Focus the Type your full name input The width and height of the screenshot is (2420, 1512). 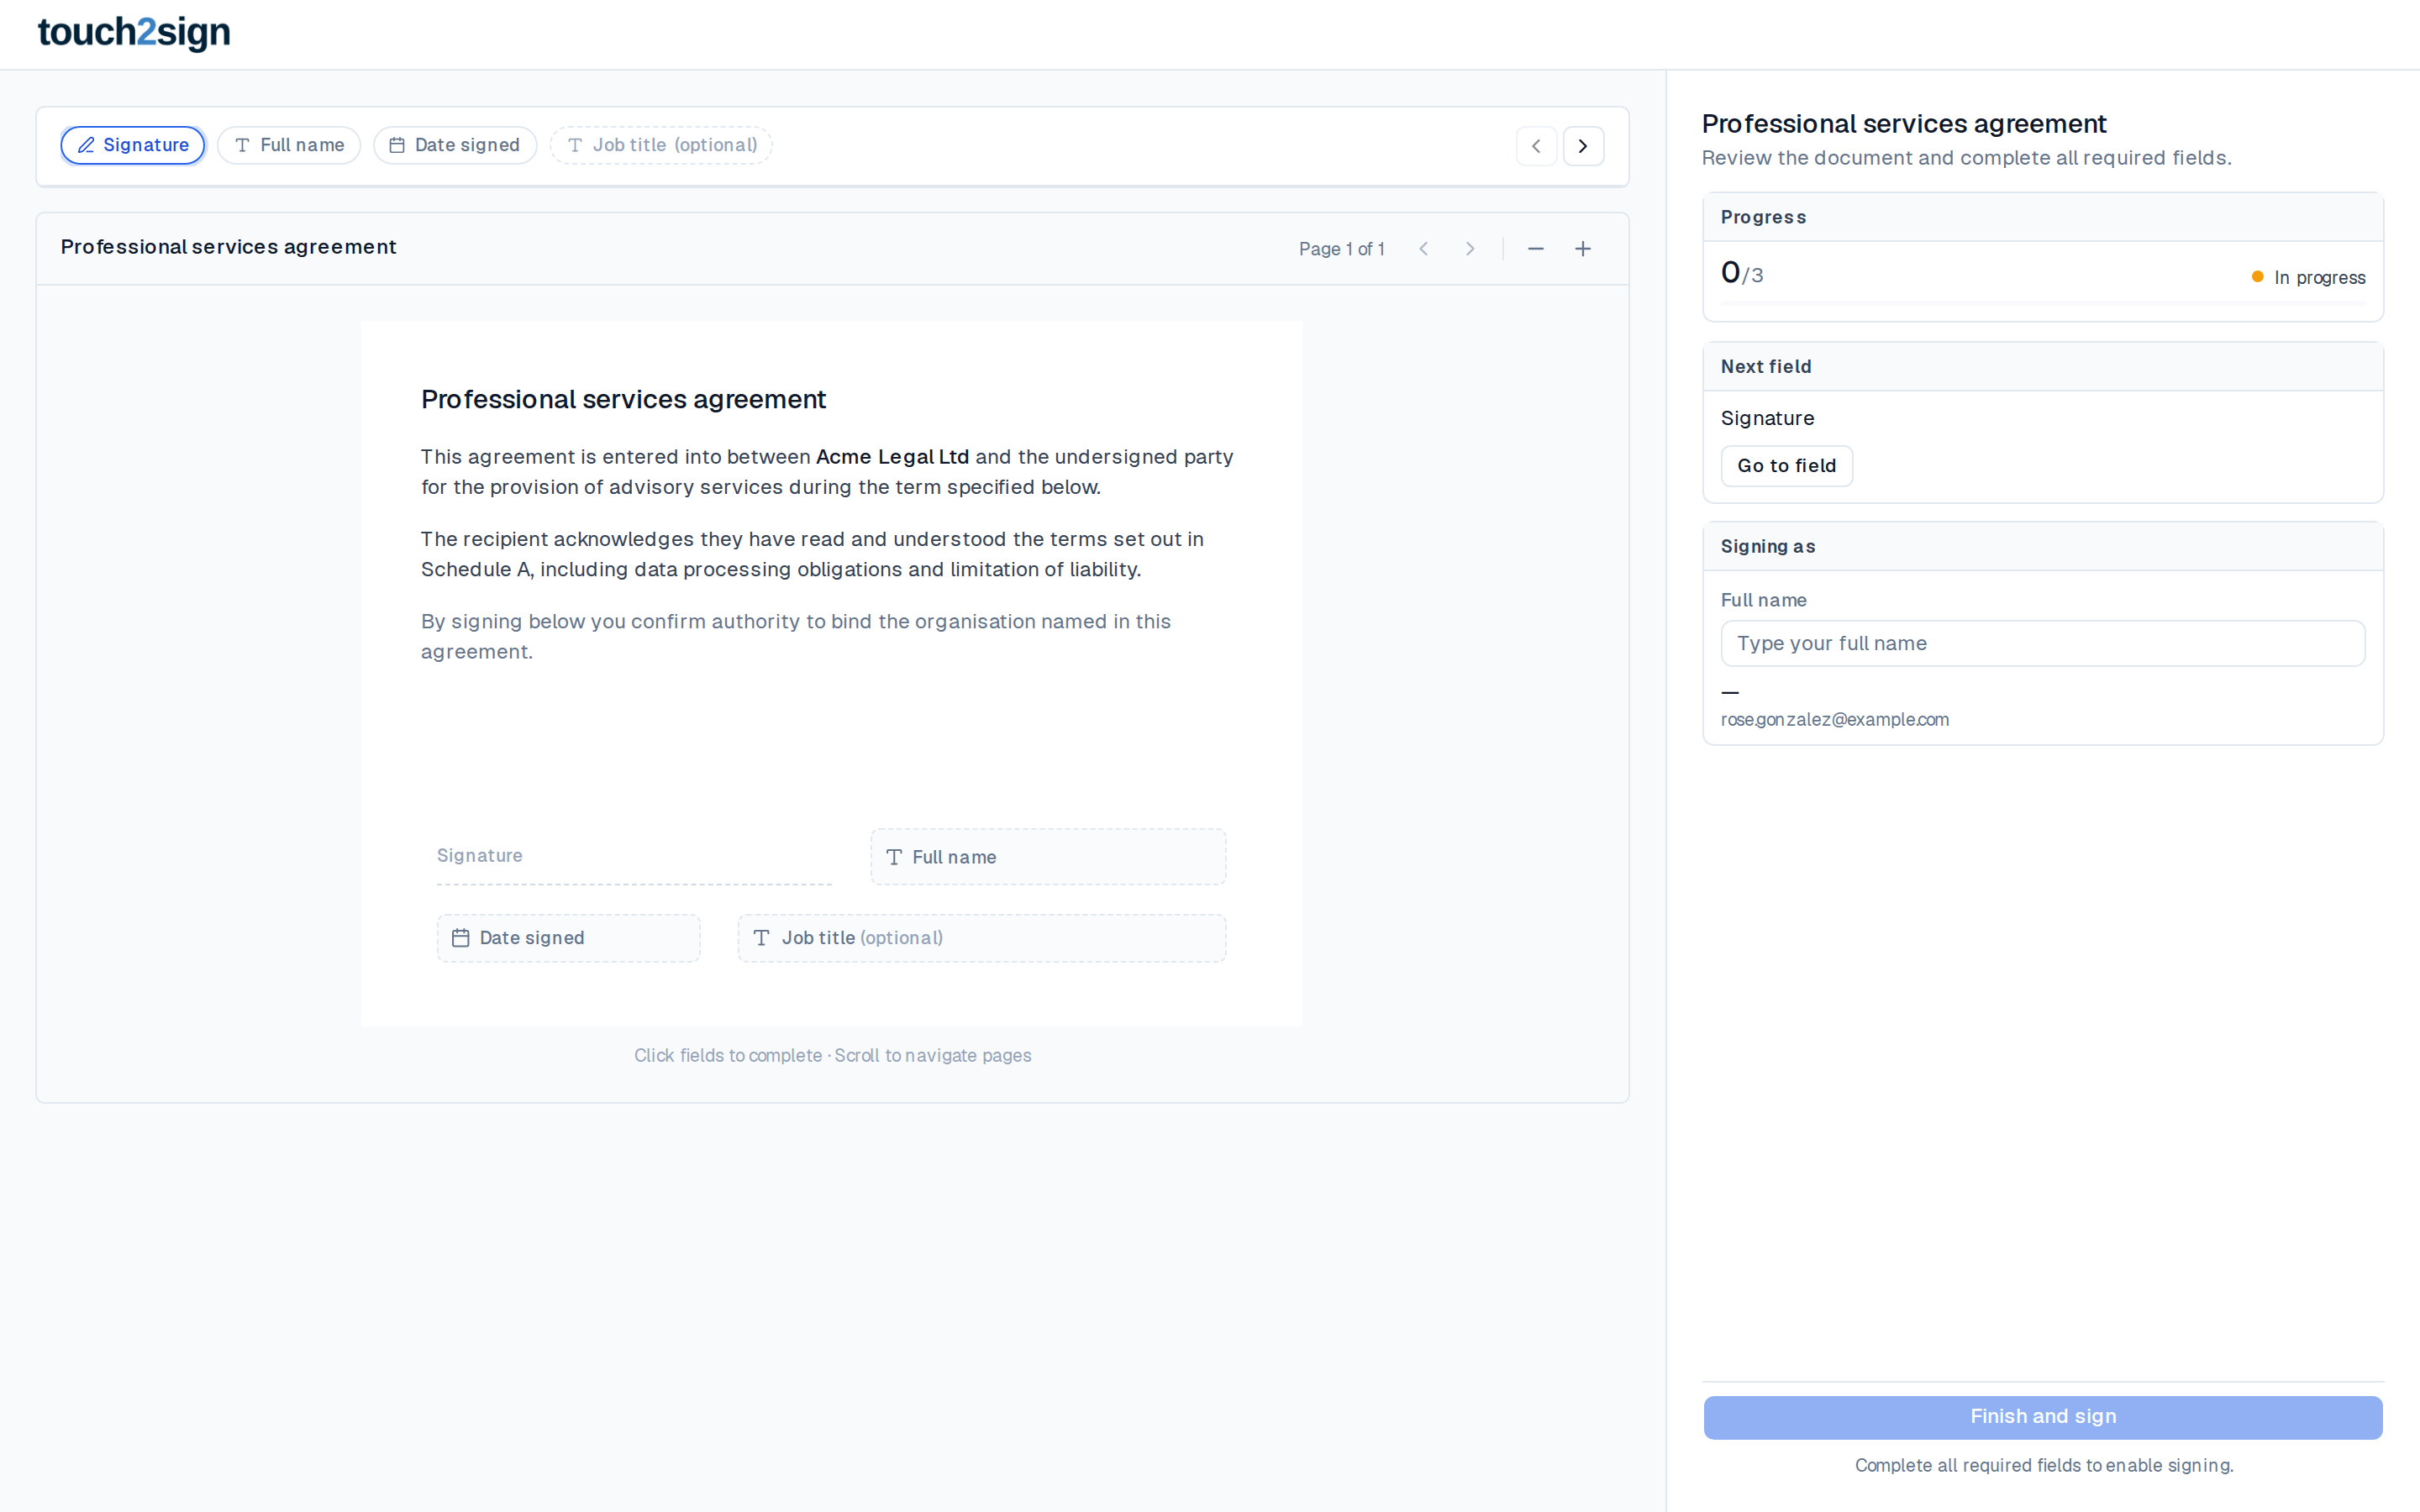coord(2042,643)
